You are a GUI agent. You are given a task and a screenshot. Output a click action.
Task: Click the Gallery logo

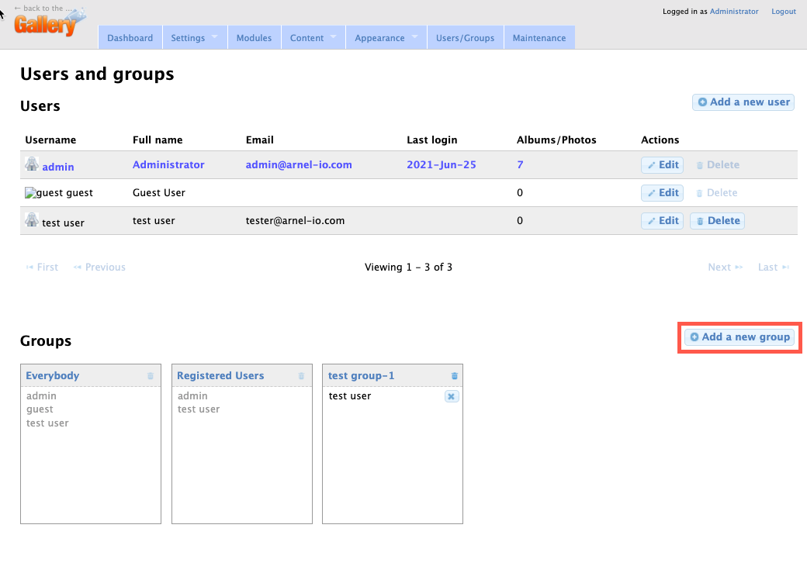47,23
